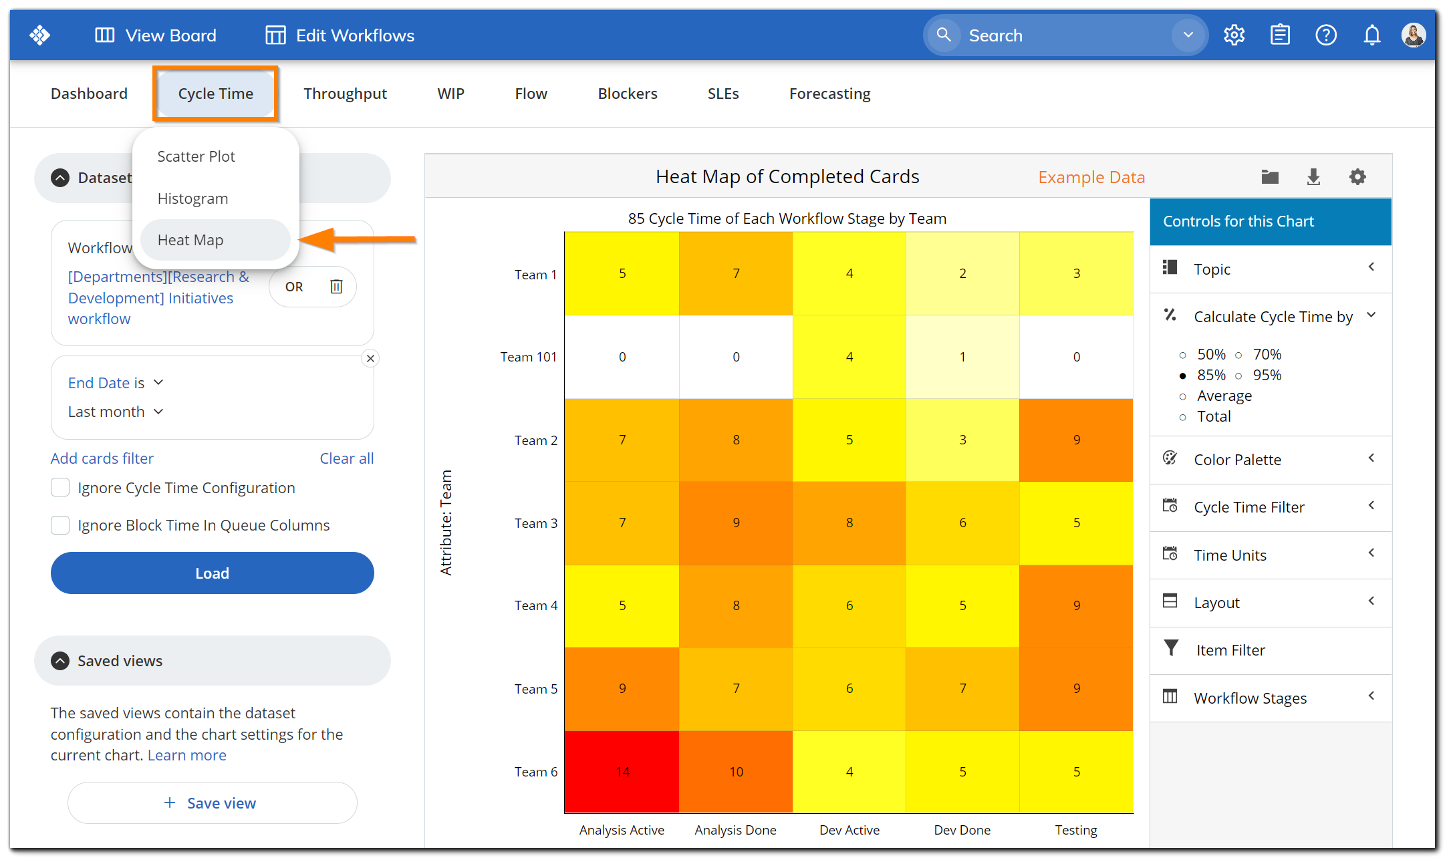This screenshot has width=1453, height=866.
Task: Delete the workflow with trash icon
Action: click(336, 287)
